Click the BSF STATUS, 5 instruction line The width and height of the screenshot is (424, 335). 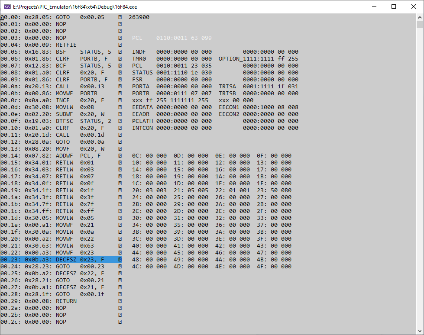point(61,52)
